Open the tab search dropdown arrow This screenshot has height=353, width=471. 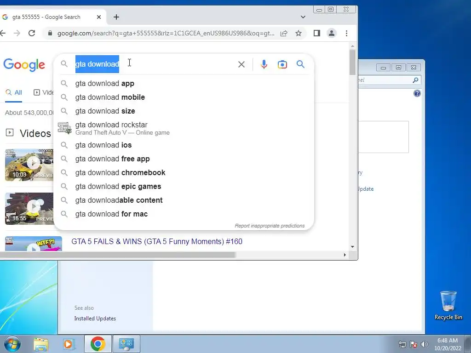(x=303, y=17)
